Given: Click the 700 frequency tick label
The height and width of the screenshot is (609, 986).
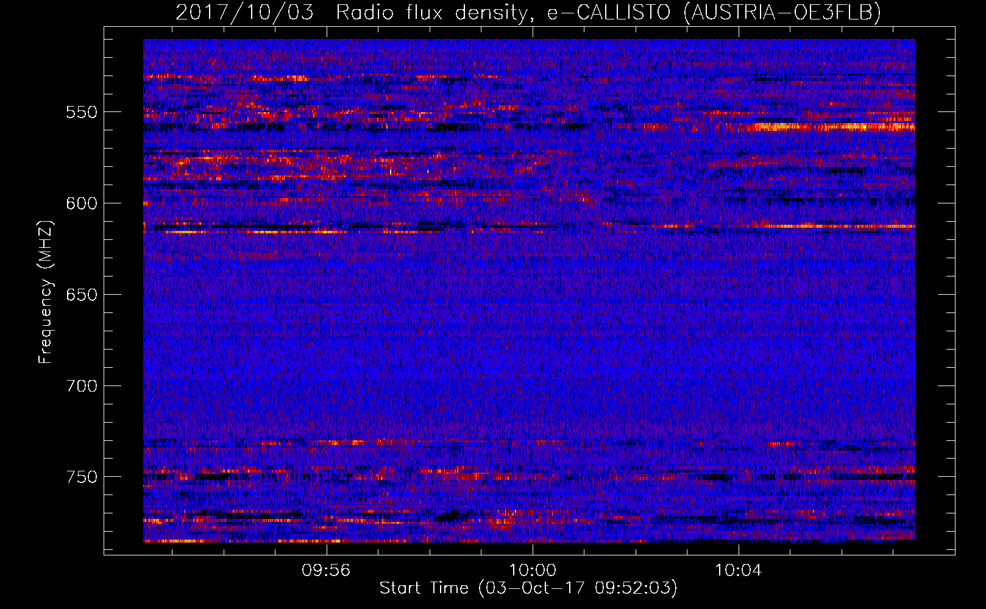Looking at the screenshot, I should 82,386.
